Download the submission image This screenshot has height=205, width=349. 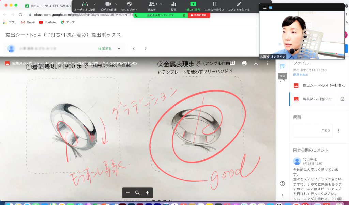[x=256, y=63]
